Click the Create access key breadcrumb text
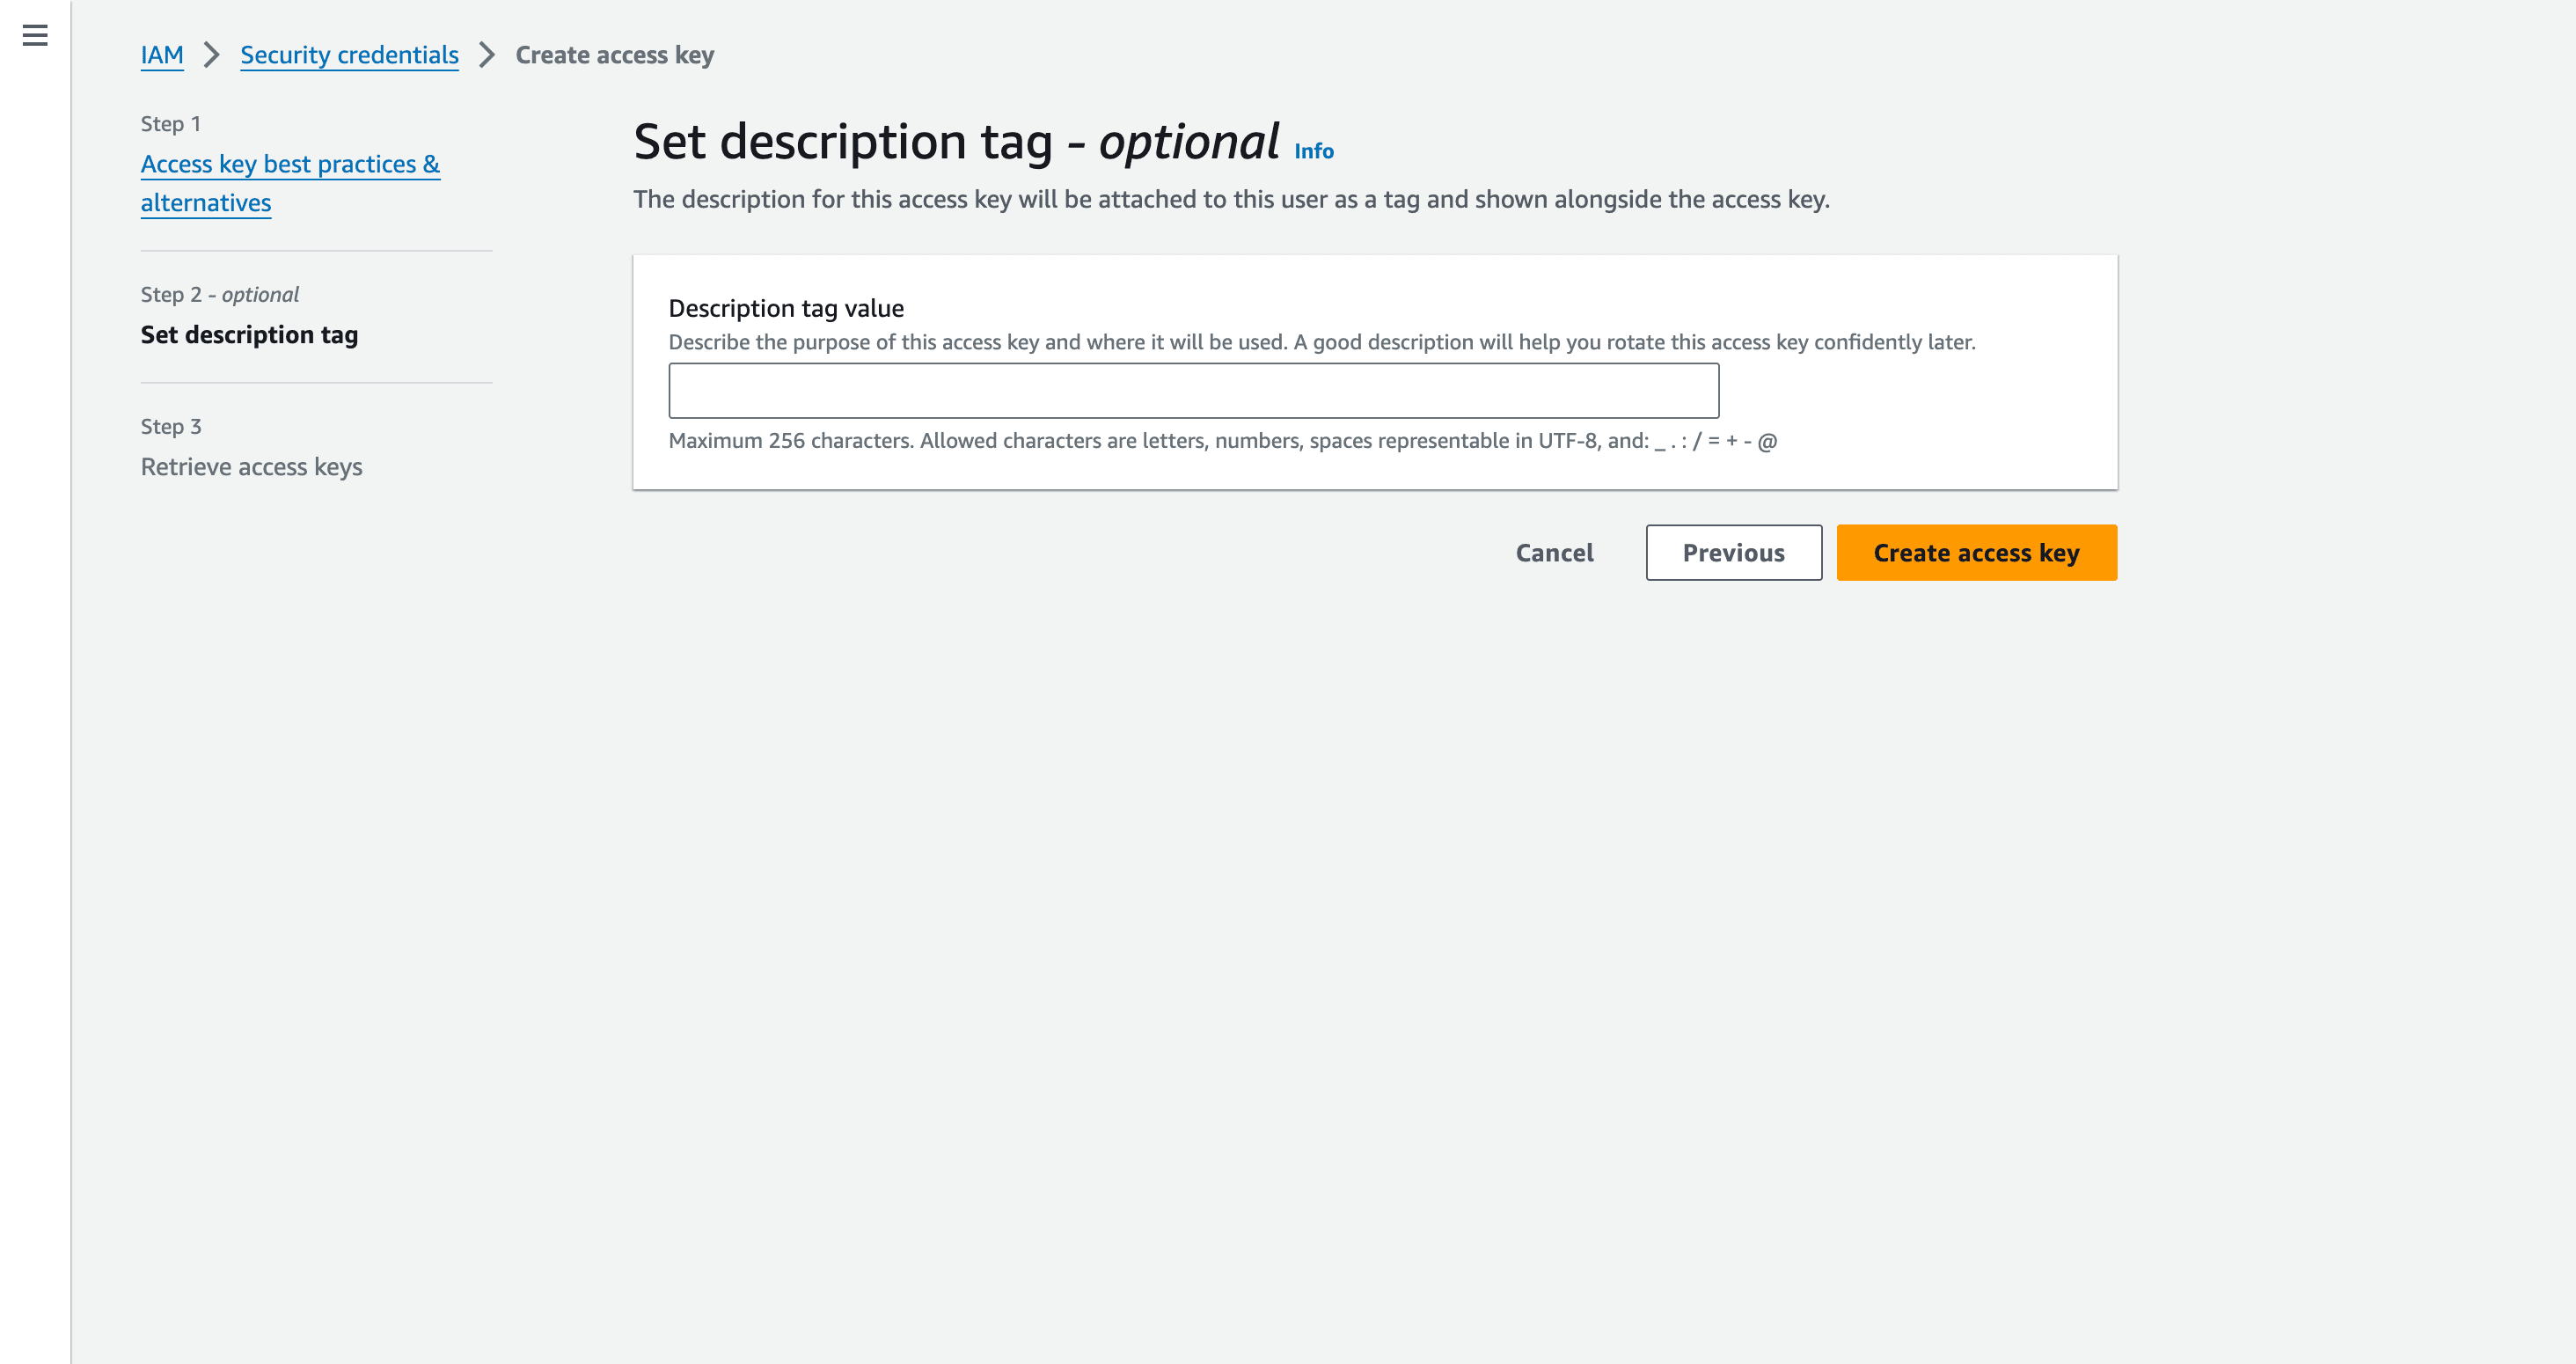 614,55
